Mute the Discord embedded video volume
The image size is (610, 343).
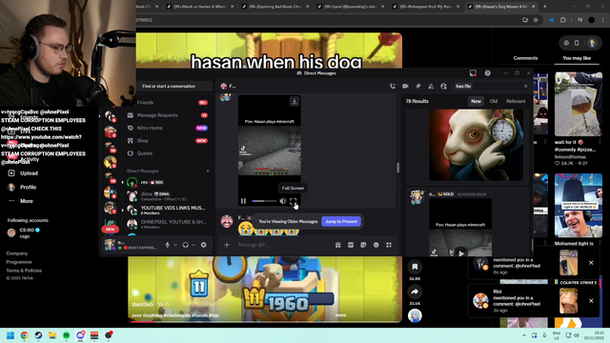[x=283, y=201]
